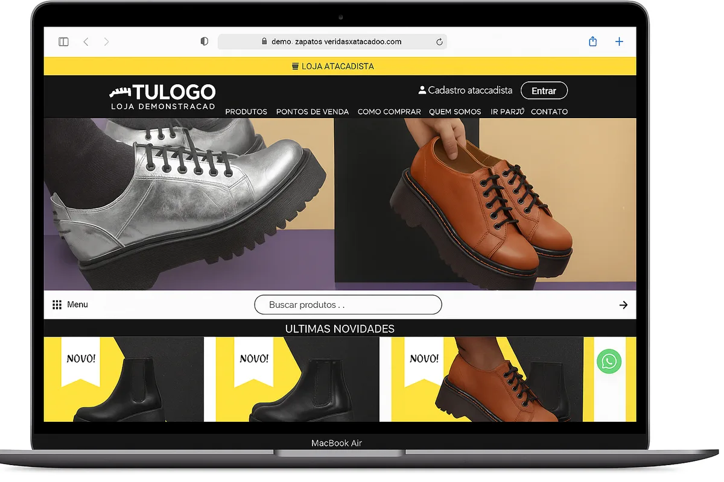Viewport: 724px width, 482px height.
Task: Open the PRODUTOS menu
Action: click(x=246, y=111)
